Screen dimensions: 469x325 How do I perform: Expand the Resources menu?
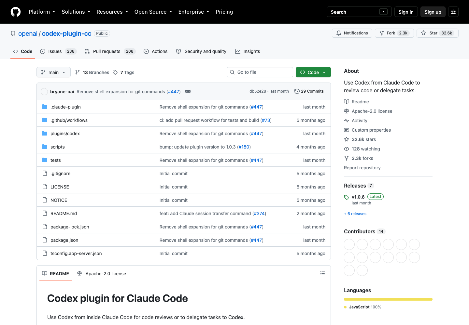tap(112, 12)
